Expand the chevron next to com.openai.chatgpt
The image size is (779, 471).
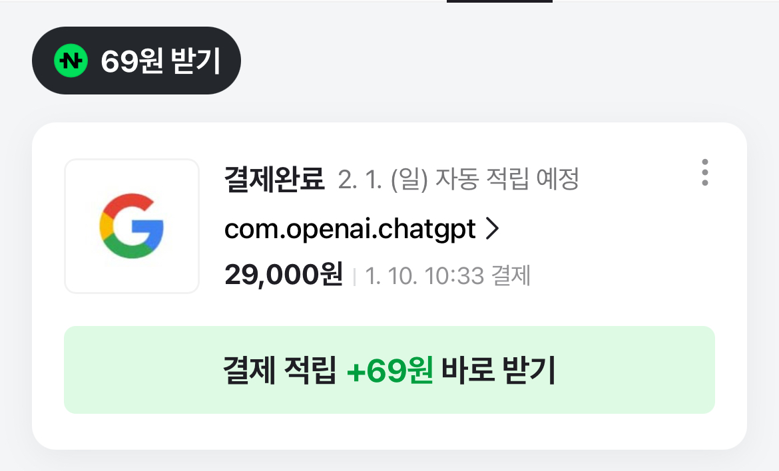tap(492, 229)
